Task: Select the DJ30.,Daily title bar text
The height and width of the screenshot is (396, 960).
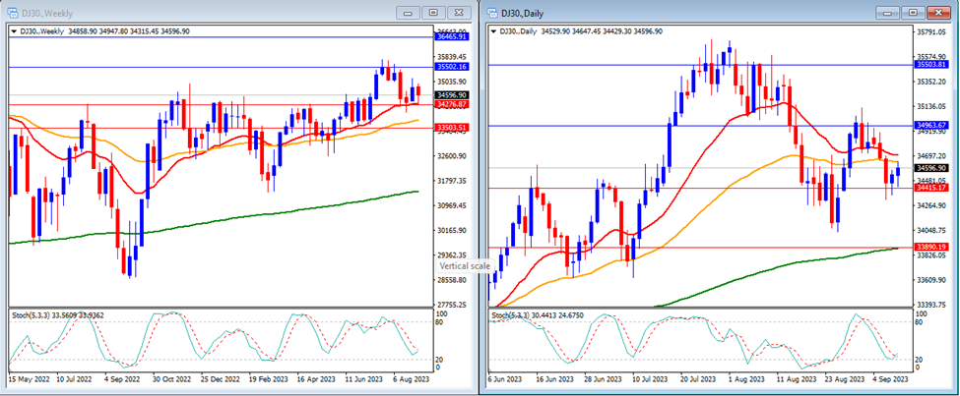Action: tap(522, 13)
